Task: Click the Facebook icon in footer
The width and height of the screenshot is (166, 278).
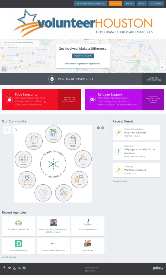Action: point(4,268)
